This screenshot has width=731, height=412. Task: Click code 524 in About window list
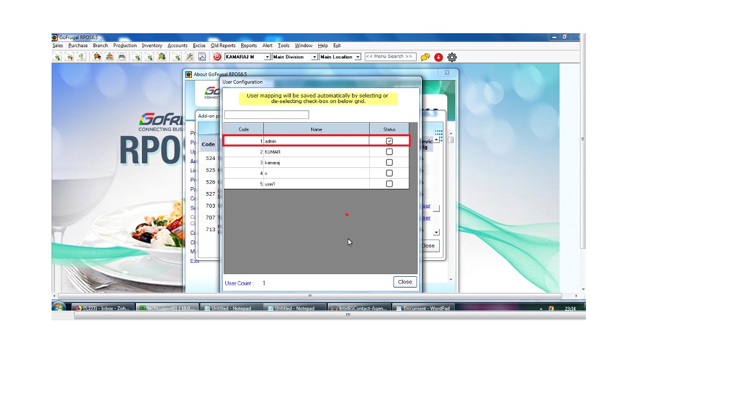(210, 158)
